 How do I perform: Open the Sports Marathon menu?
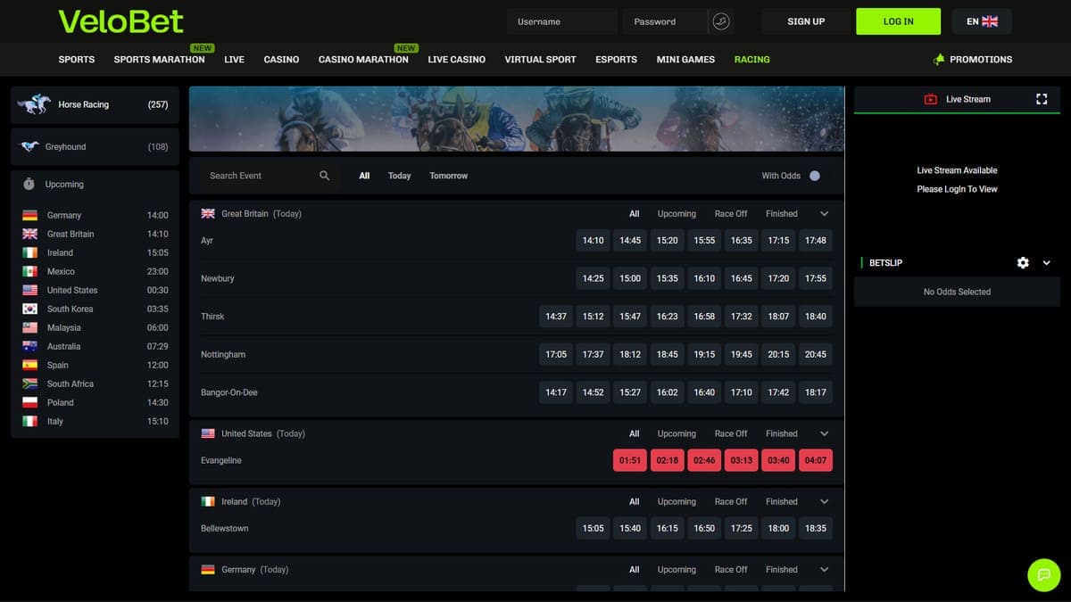click(x=160, y=60)
